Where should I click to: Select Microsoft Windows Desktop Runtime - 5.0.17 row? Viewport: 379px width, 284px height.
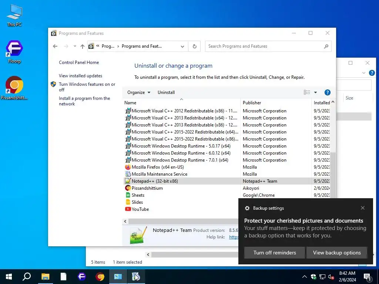pyautogui.click(x=227, y=146)
